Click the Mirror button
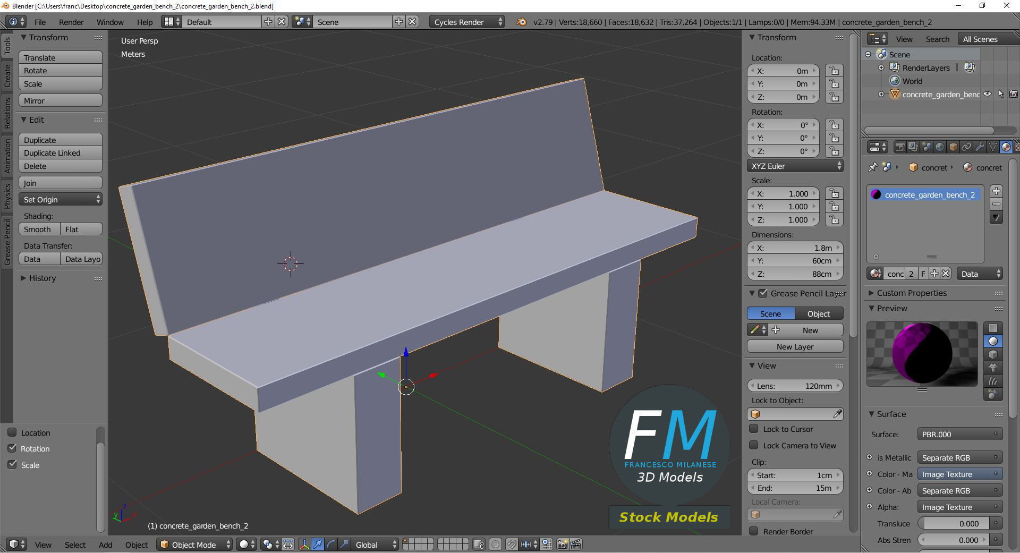 61,100
